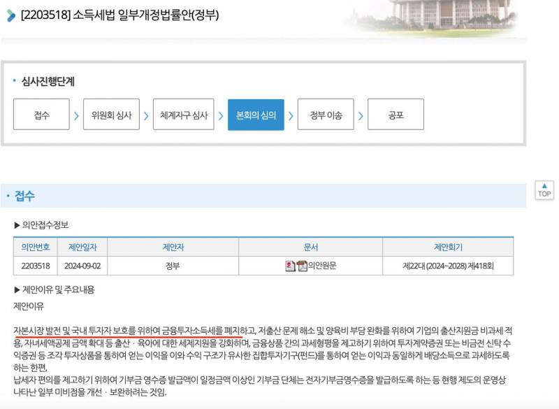
Task: Select the 위원회 심사 stage box
Action: click(111, 115)
